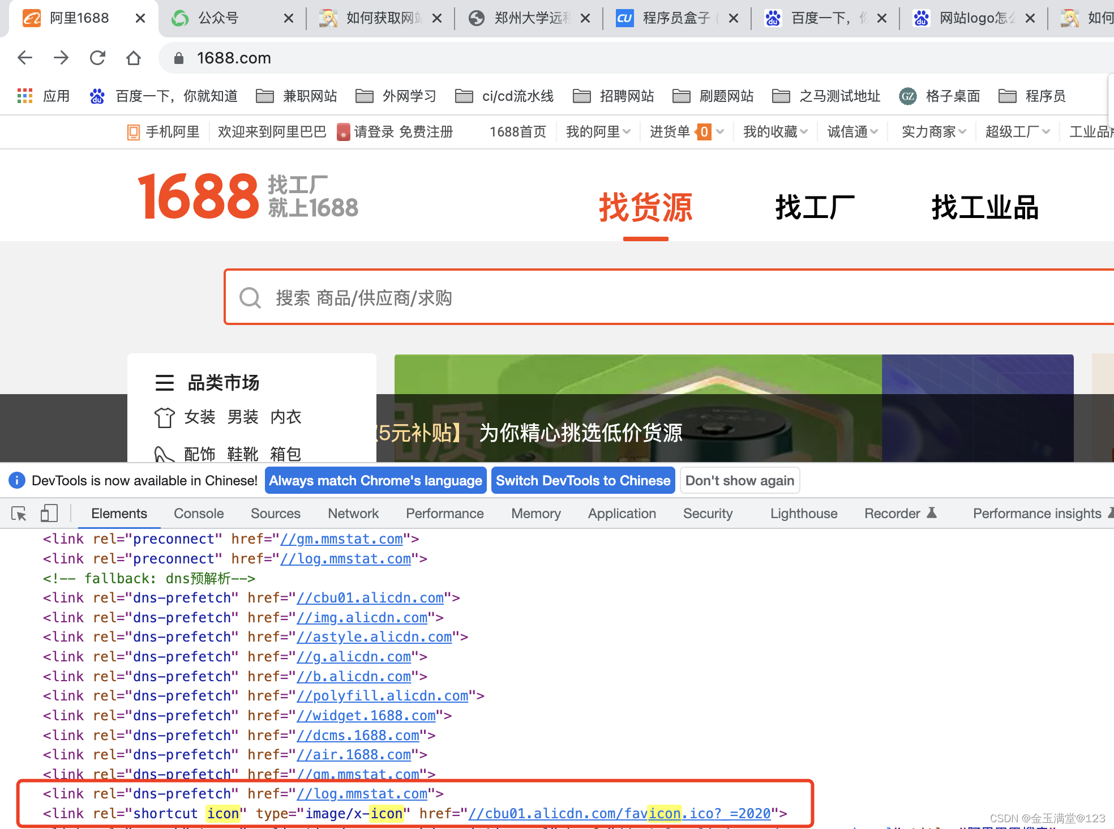The height and width of the screenshot is (829, 1114).
Task: Expand the 我的收藏 dropdown
Action: tap(775, 132)
